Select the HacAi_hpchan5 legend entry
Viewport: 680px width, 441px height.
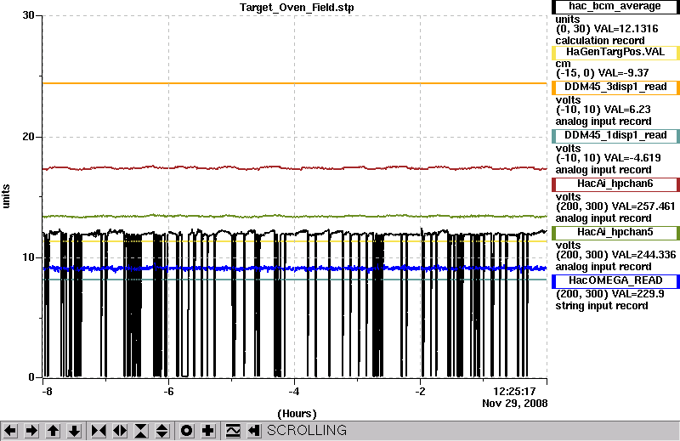pyautogui.click(x=615, y=233)
